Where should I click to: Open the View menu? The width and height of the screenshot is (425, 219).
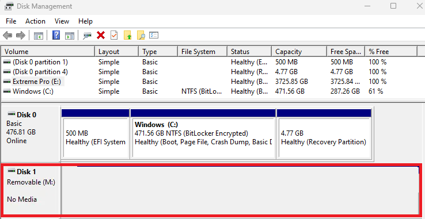click(62, 21)
